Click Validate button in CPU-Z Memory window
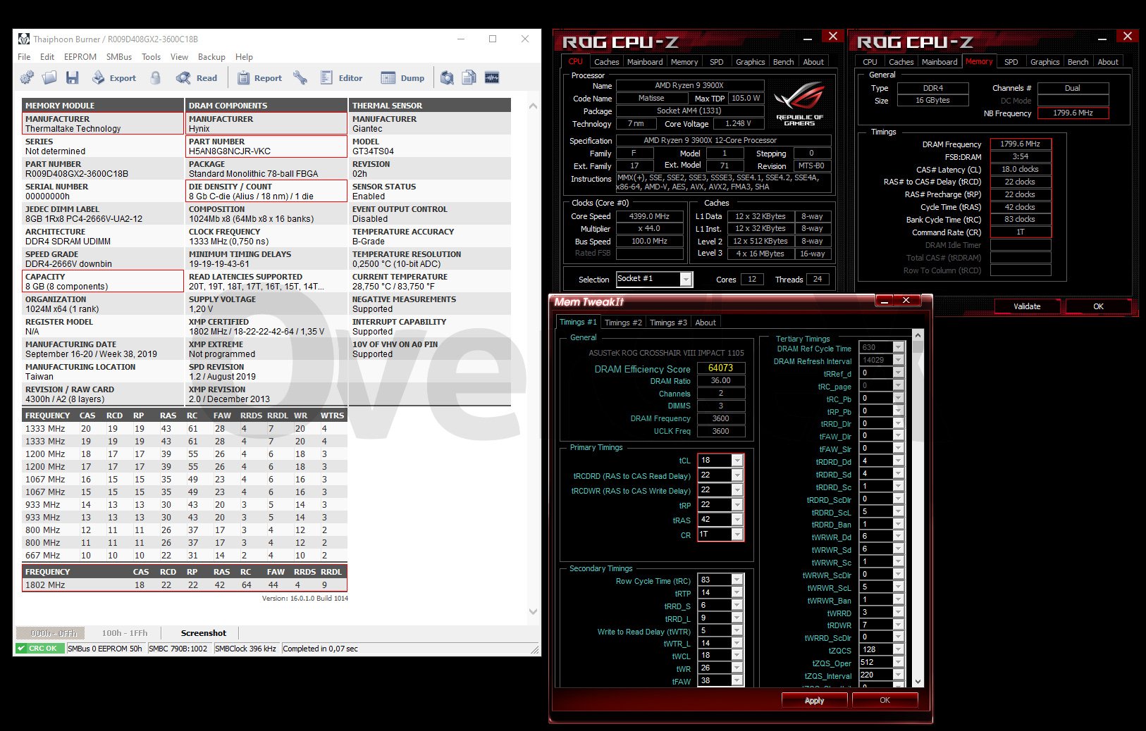The width and height of the screenshot is (1146, 731). click(x=1027, y=306)
